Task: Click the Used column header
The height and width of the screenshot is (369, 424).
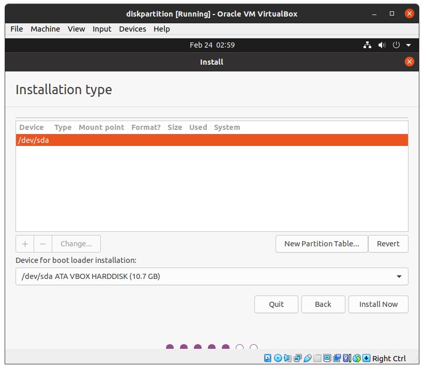Action: click(x=198, y=127)
